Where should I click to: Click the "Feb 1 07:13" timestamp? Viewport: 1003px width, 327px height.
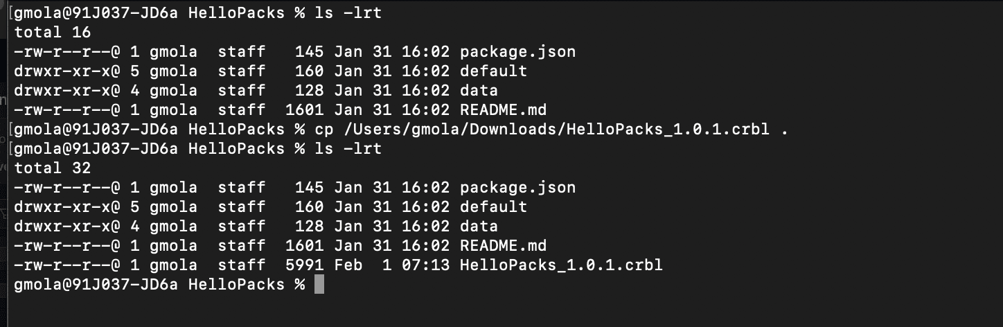pyautogui.click(x=391, y=265)
